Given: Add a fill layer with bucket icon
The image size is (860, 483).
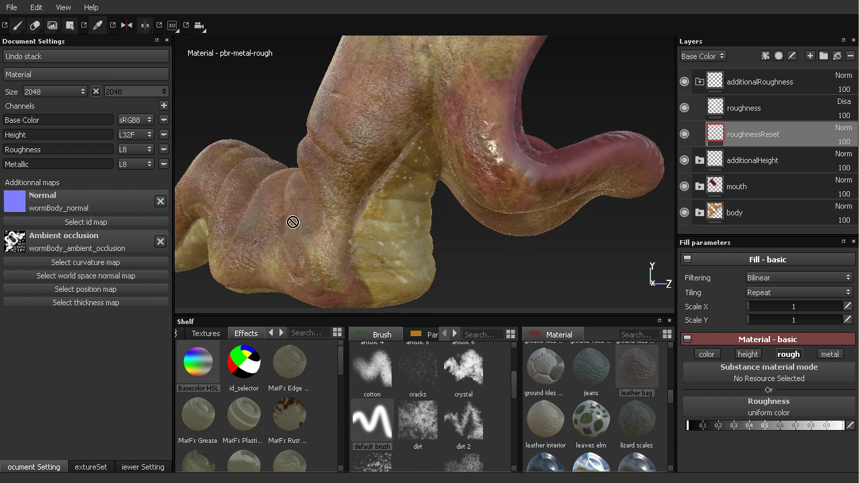Looking at the screenshot, I should (x=837, y=56).
